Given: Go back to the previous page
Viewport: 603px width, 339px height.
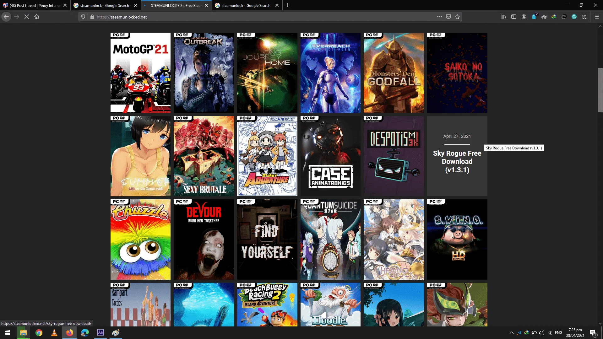Looking at the screenshot, I should [x=6, y=17].
